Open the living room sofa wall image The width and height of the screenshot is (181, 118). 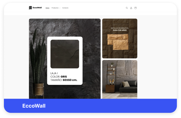120,79
